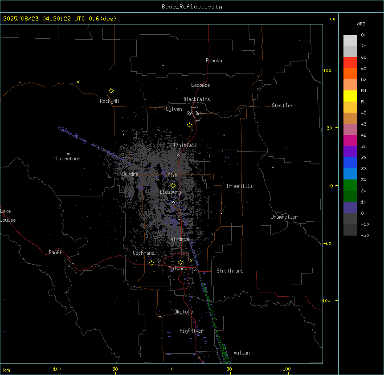Select the Sundre label
This screenshot has height=375, width=384.
[130, 174]
